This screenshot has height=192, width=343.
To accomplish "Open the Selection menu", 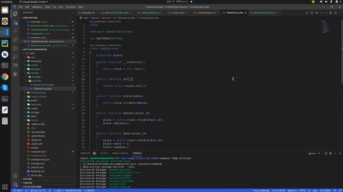I will pyautogui.click(x=37, y=7).
